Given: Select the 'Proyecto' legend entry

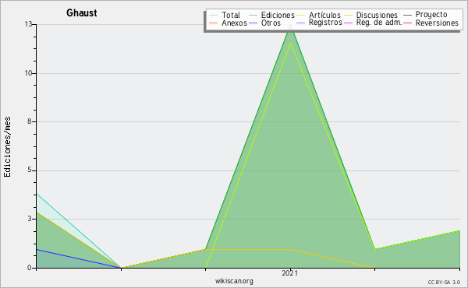Looking at the screenshot, I should coord(431,15).
